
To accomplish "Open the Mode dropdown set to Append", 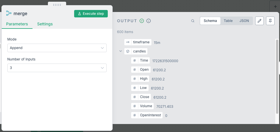I will point(57,48).
